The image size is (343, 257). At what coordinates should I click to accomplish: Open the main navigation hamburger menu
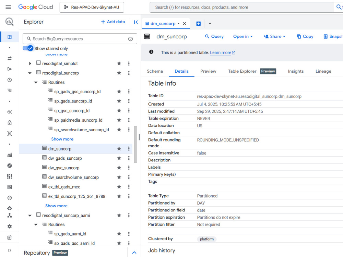(8, 7)
